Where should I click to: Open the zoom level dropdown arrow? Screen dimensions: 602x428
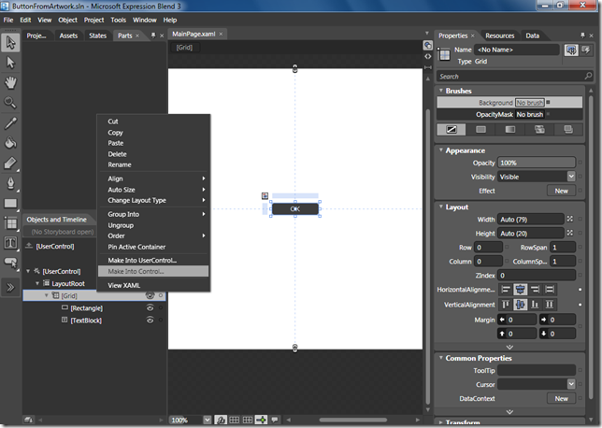(x=208, y=420)
